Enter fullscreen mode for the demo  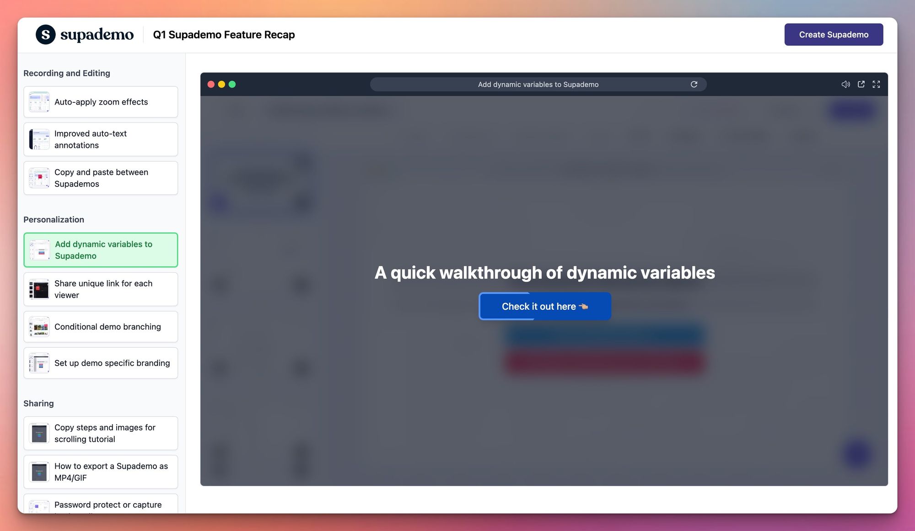(x=876, y=84)
